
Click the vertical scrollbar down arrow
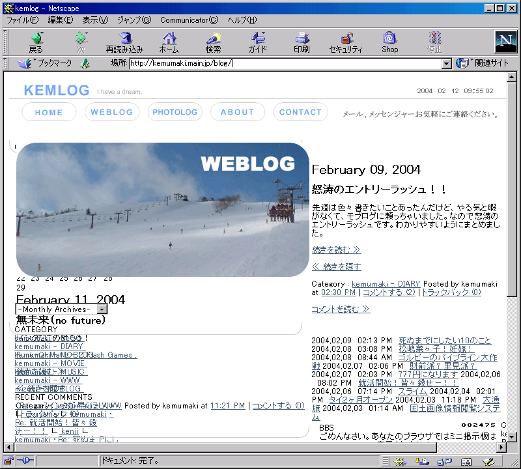pos(511,437)
